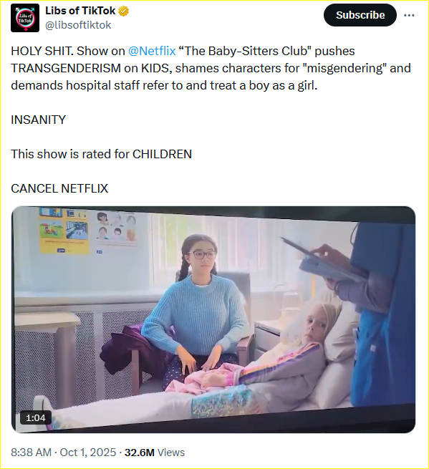Click the CANCEL NETFLIX text line
Viewport: 429px width, 469px height.
[59, 189]
